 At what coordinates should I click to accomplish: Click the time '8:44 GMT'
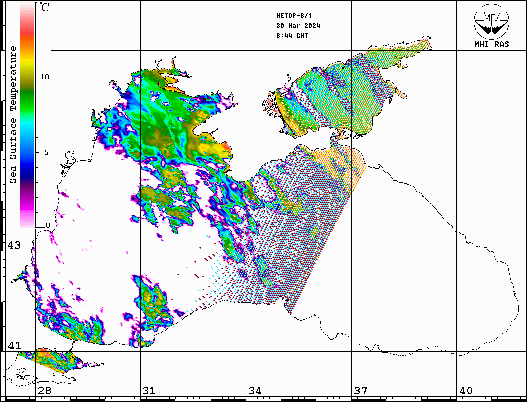point(292,35)
